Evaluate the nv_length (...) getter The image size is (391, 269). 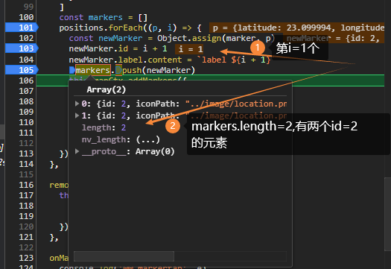(148, 139)
